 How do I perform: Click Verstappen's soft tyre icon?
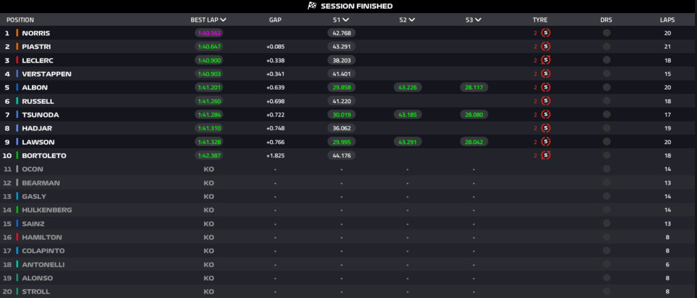click(x=546, y=73)
